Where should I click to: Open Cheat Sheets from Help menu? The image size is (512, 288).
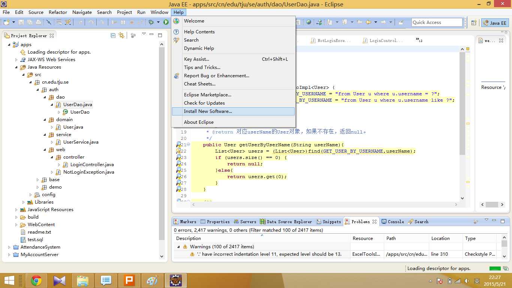pos(233,84)
